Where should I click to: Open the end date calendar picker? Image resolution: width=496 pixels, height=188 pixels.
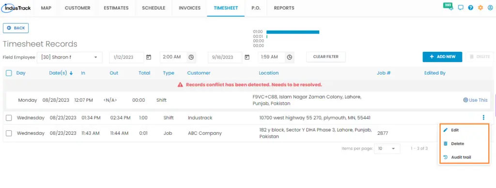pos(248,57)
